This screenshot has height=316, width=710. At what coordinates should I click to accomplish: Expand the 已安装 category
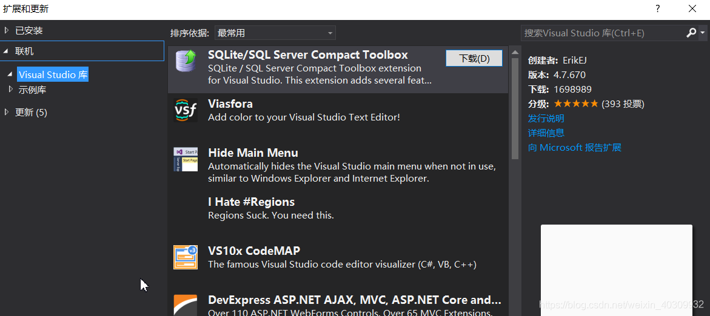click(x=6, y=30)
